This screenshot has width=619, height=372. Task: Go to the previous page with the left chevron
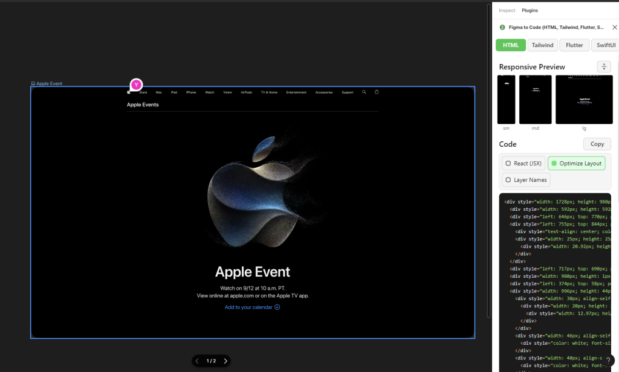(197, 361)
